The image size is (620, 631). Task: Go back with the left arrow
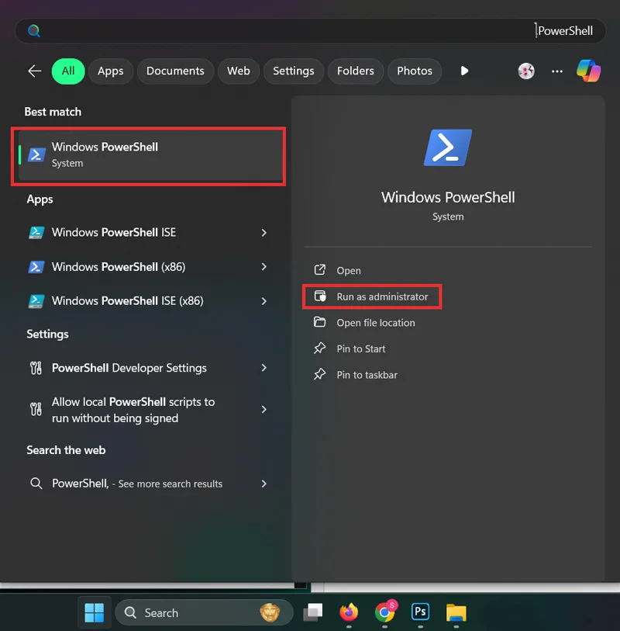pyautogui.click(x=35, y=71)
